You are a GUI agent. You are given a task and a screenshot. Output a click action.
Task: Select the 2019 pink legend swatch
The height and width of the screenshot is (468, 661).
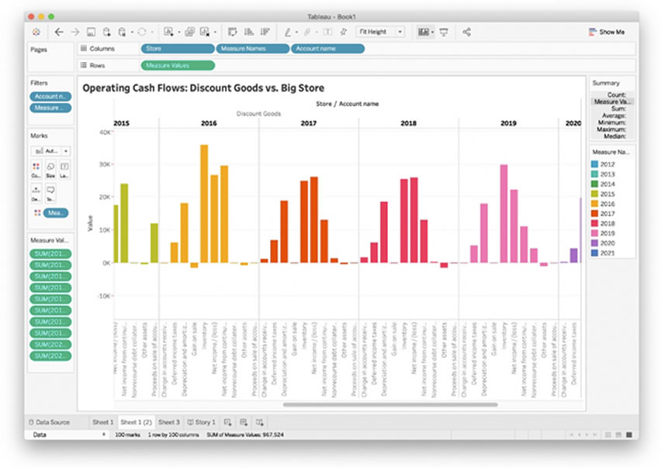[x=595, y=232]
